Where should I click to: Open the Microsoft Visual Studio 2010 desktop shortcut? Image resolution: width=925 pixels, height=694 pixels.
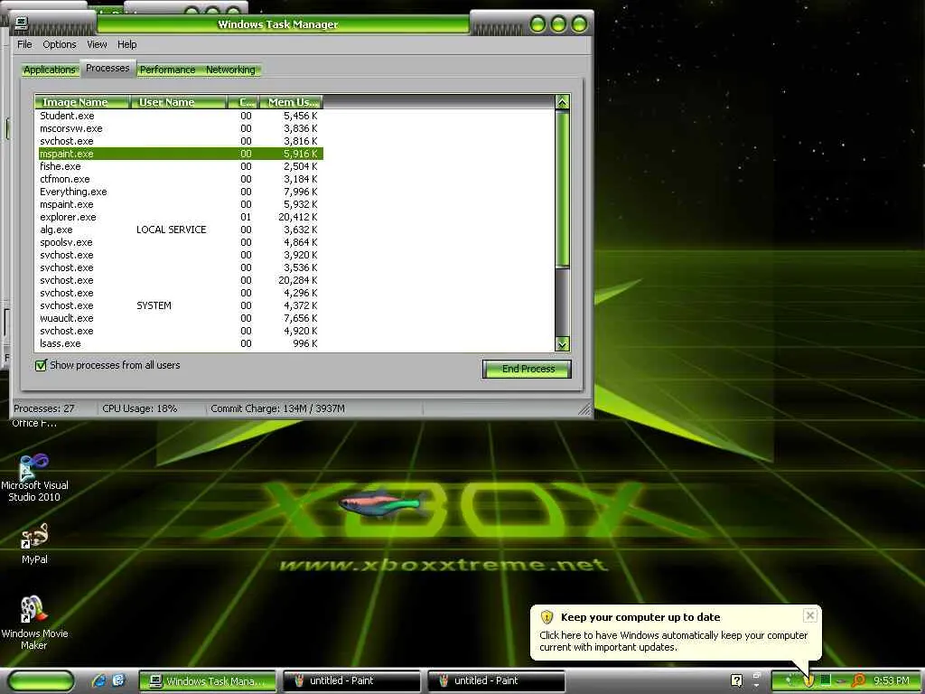coord(34,478)
